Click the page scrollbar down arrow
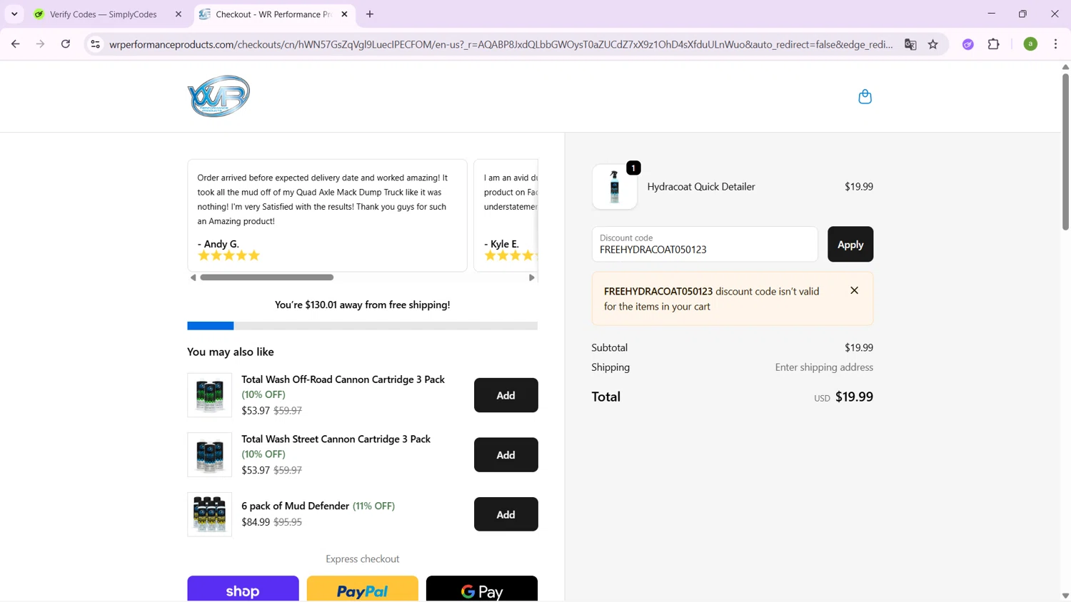The image size is (1071, 602). tap(1065, 596)
